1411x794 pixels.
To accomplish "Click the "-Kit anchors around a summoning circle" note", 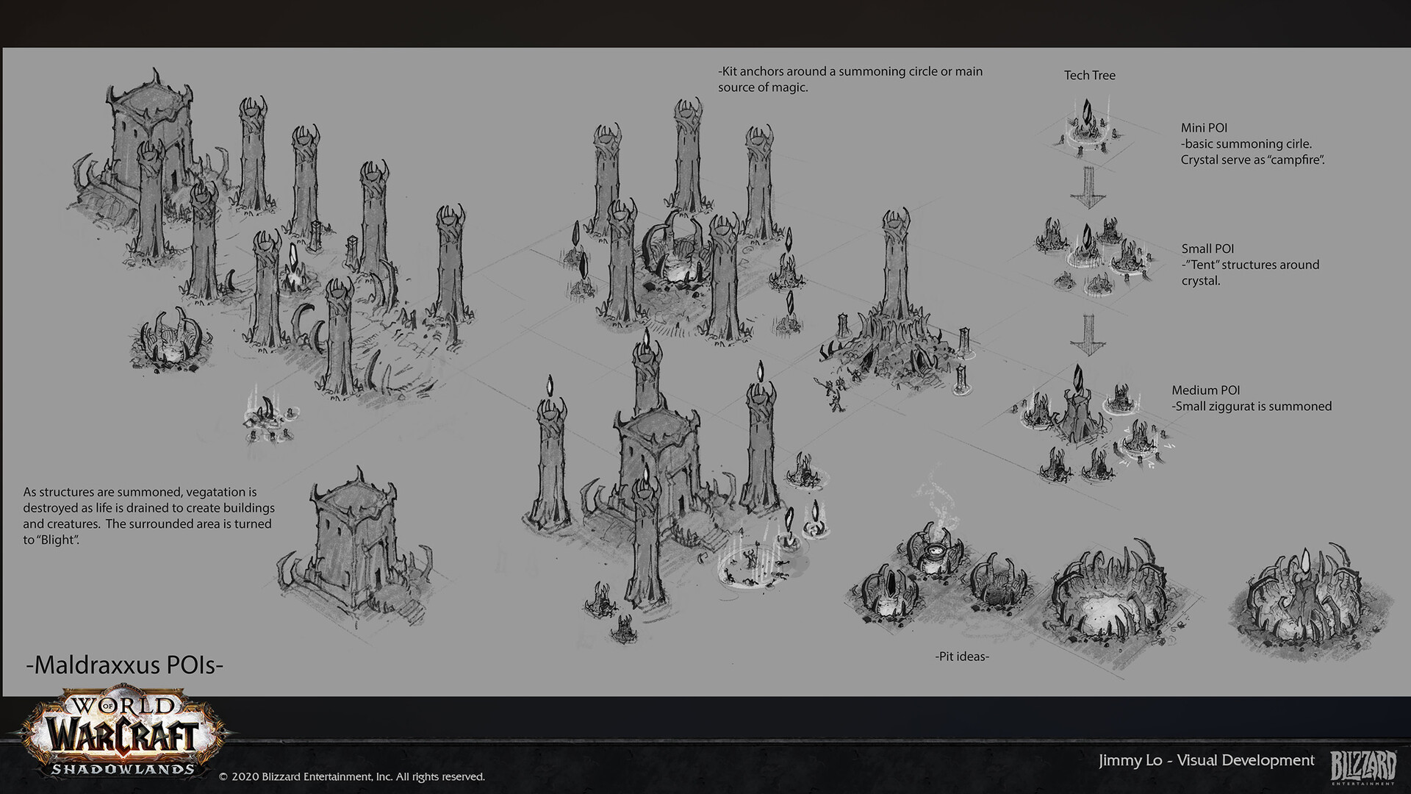I will click(x=850, y=79).
